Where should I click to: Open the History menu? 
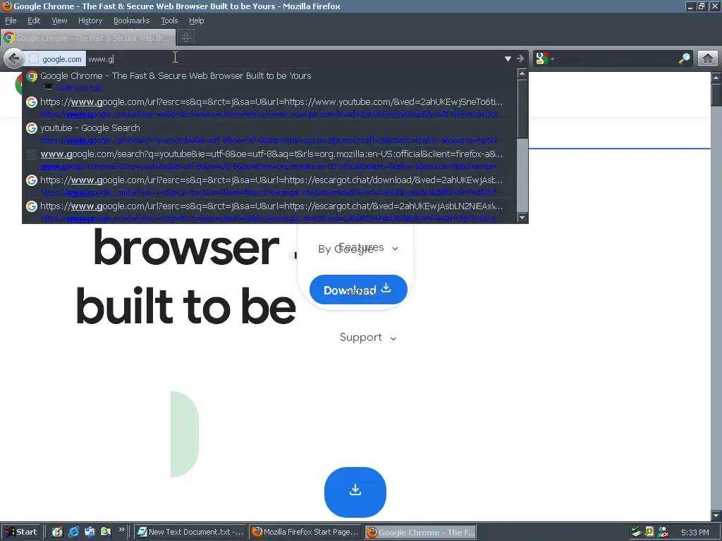coord(90,20)
